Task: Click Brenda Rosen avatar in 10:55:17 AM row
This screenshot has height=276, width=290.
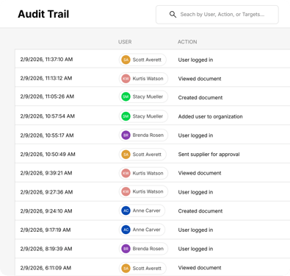Action: coord(126,135)
